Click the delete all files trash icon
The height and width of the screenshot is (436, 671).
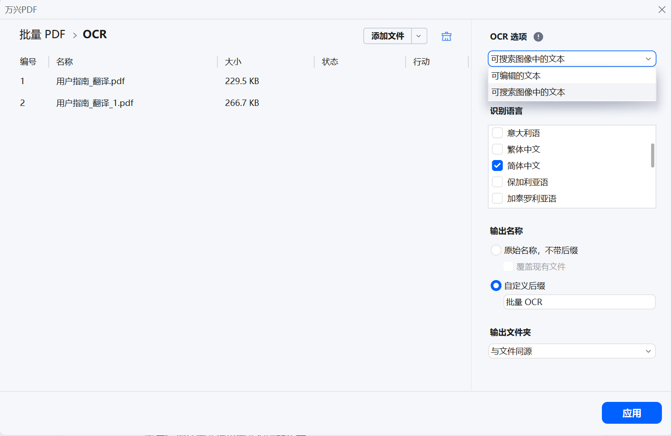click(446, 36)
